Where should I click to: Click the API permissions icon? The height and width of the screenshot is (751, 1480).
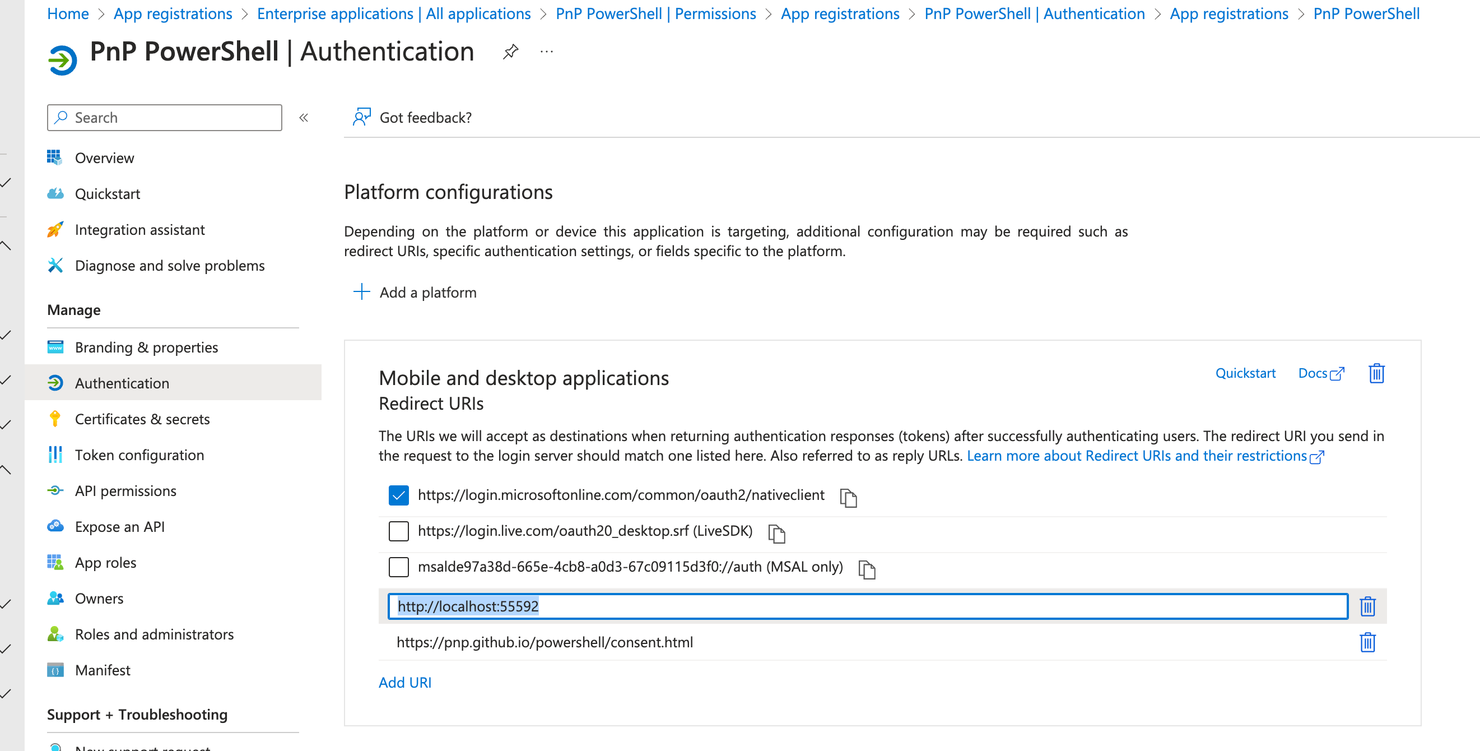(x=55, y=491)
